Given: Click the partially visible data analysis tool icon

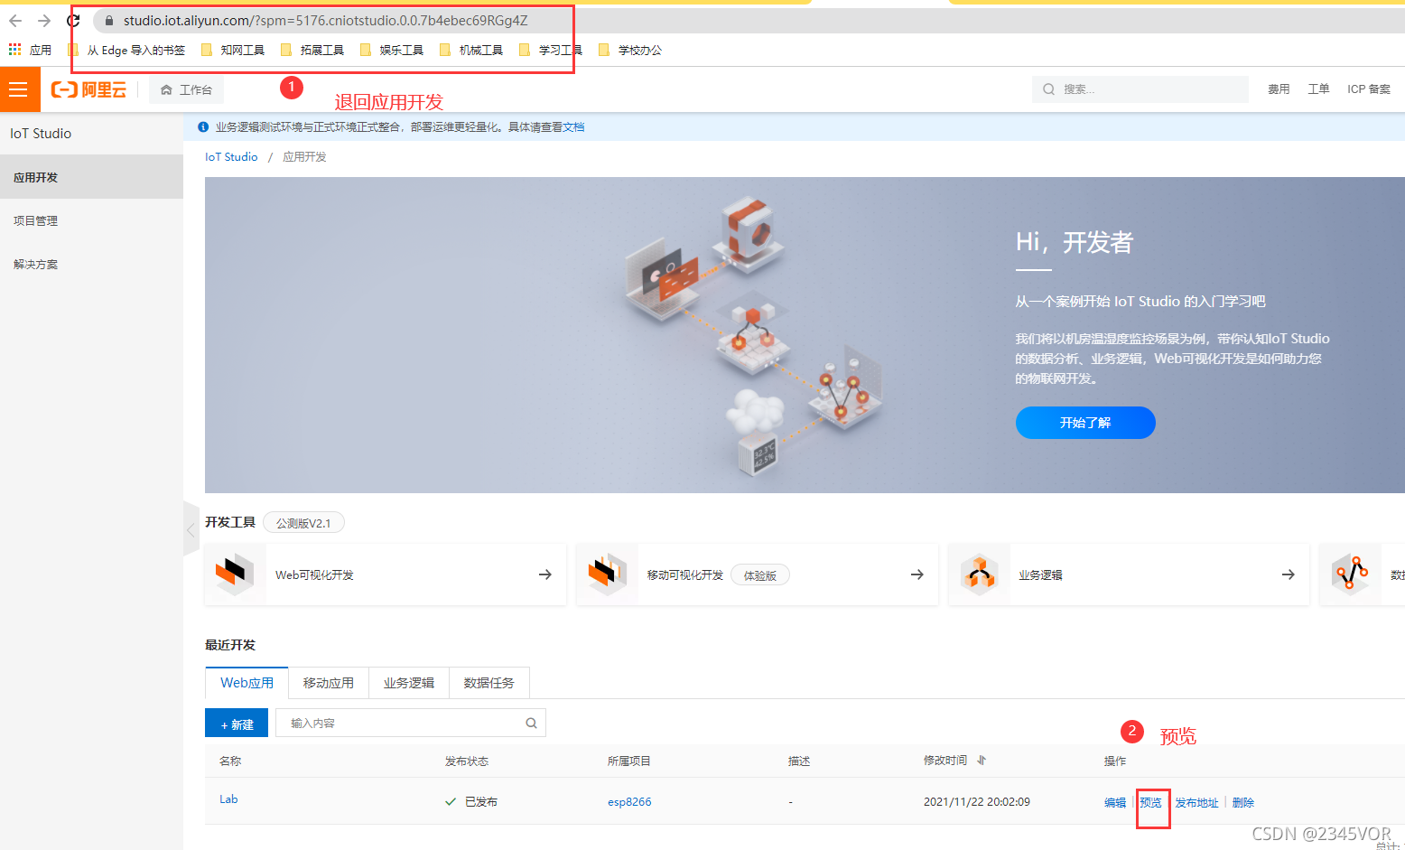Looking at the screenshot, I should click(x=1351, y=574).
